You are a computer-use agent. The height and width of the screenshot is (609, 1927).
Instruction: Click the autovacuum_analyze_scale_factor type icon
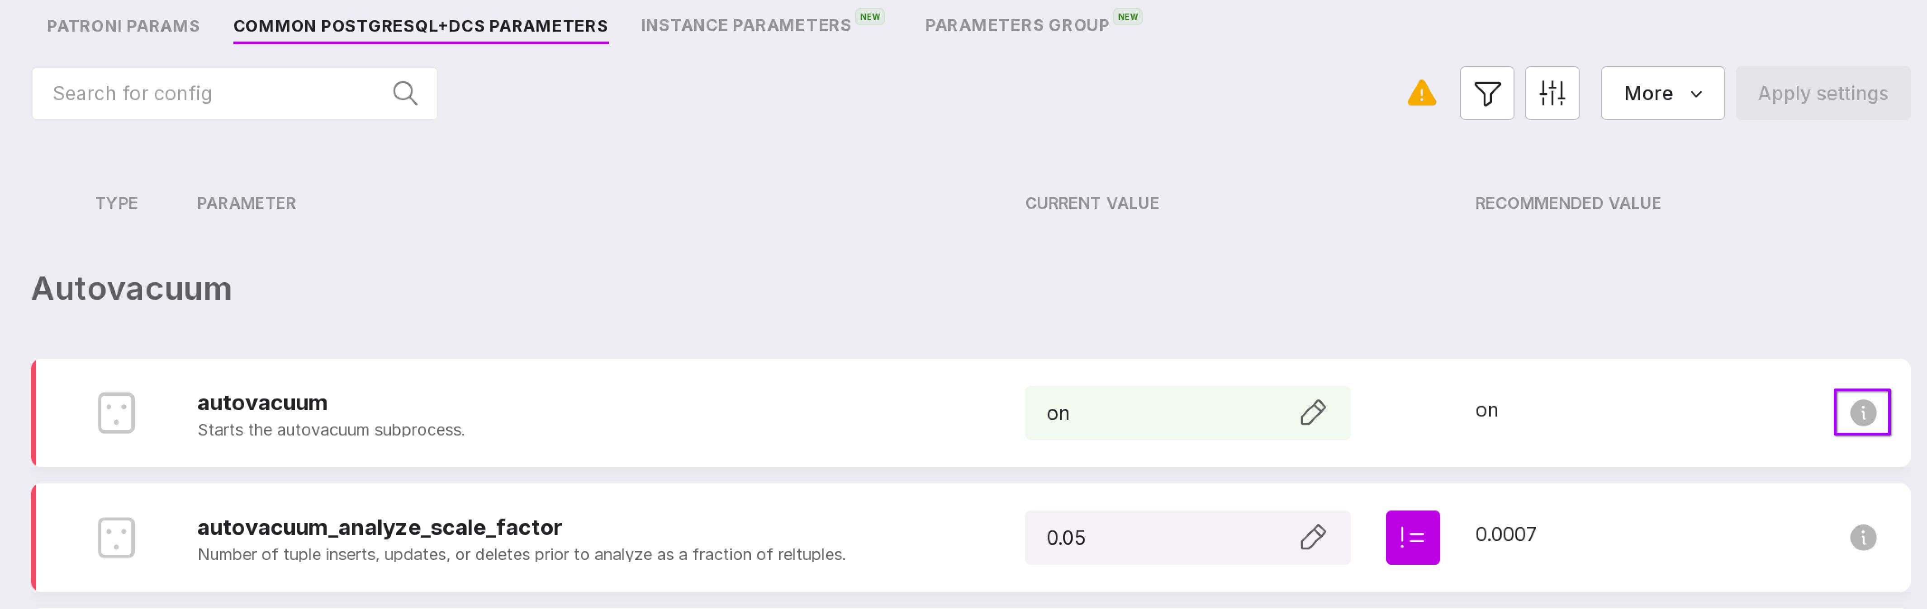(116, 537)
